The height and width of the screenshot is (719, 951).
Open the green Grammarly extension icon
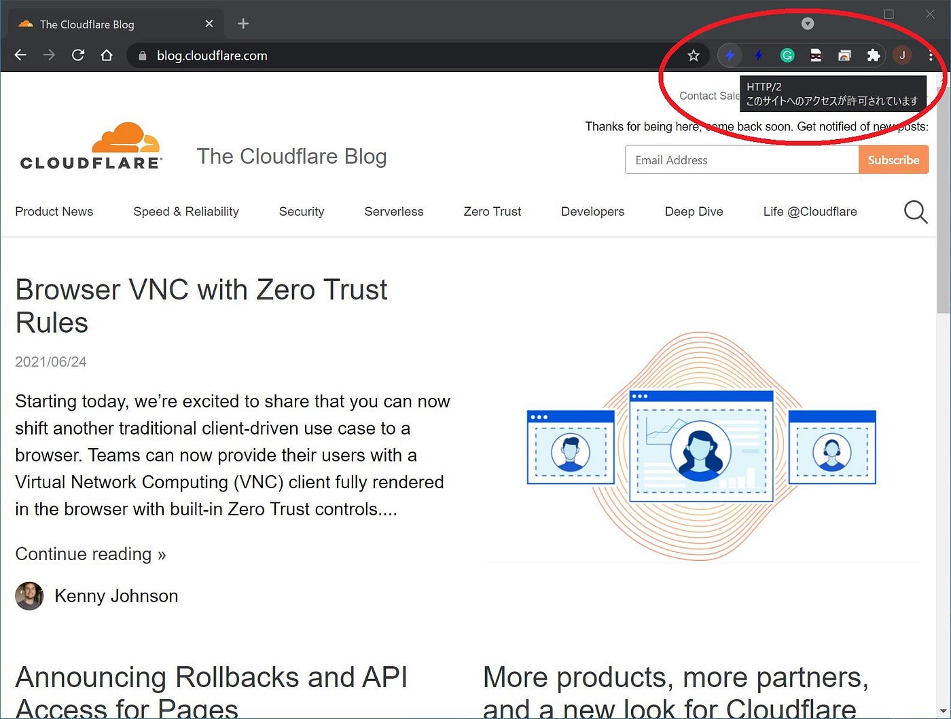click(787, 56)
